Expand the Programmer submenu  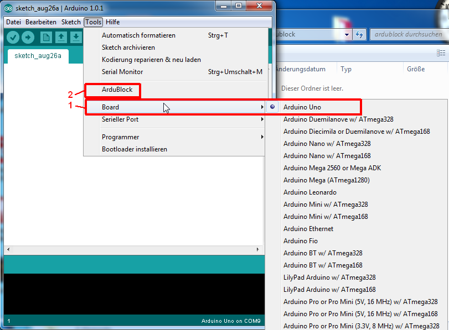pyautogui.click(x=175, y=137)
